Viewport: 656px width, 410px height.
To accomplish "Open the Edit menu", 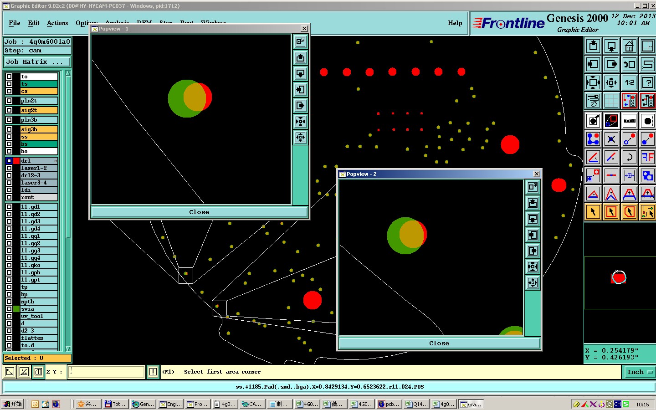I will point(34,23).
